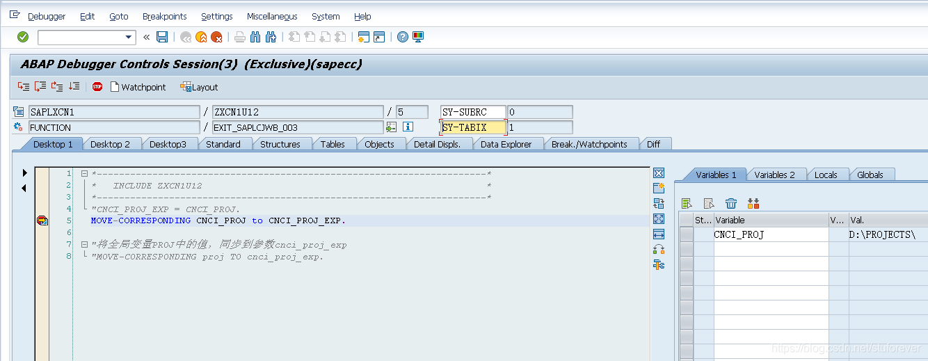Switch to the Diff tab
This screenshot has height=361, width=928.
(x=654, y=144)
